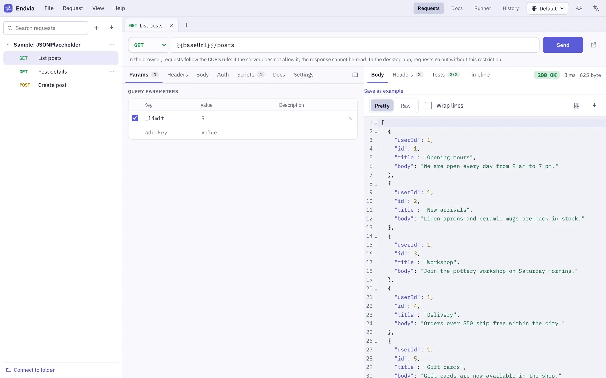Close the List posts tab

172,25
